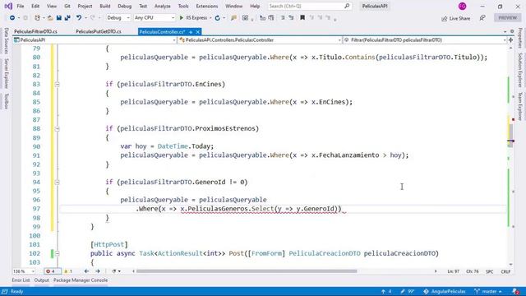Collapse the if block at line 94
Image resolution: width=526 pixels, height=296 pixels.
[x=57, y=183]
